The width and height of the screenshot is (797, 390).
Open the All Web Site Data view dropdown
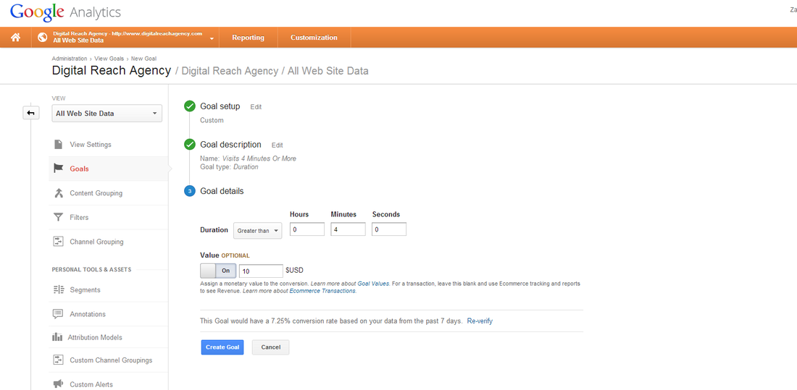pyautogui.click(x=107, y=114)
